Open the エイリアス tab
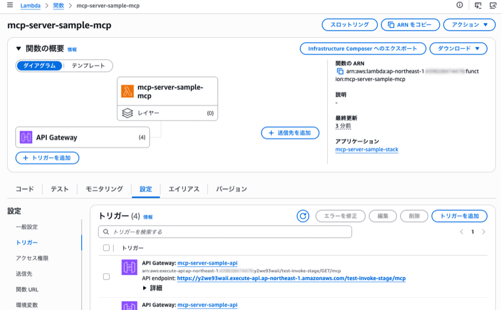Screen dimensions: 501x310 (x=184, y=189)
